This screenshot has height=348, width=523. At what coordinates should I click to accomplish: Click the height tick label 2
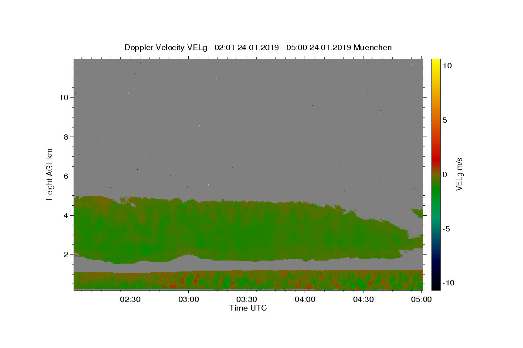tap(66, 254)
